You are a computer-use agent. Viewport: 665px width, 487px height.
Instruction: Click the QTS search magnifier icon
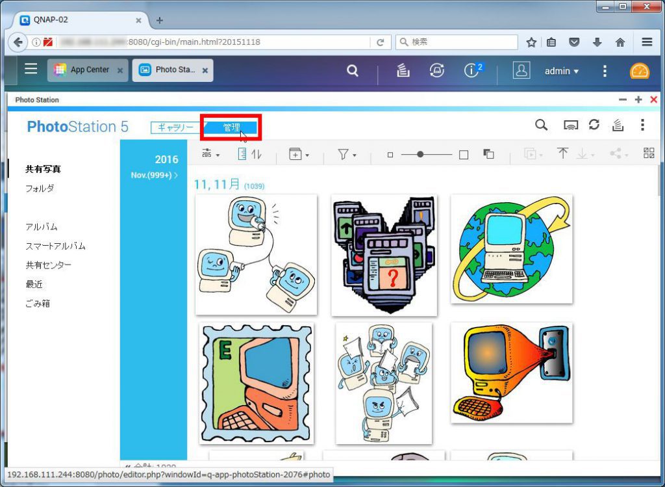pyautogui.click(x=353, y=70)
